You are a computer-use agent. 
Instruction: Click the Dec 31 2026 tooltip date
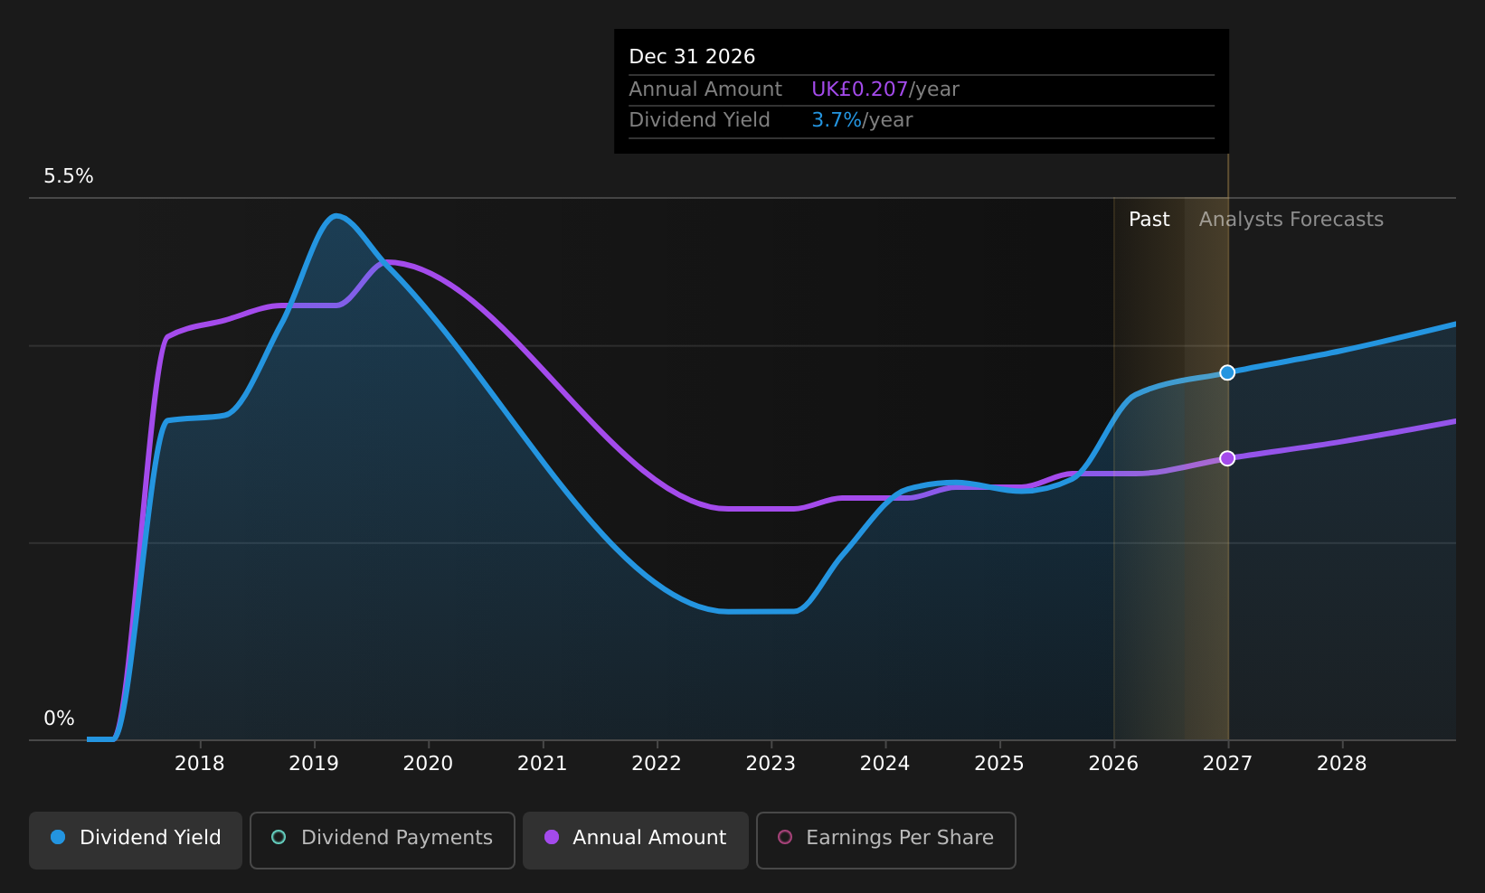[692, 57]
